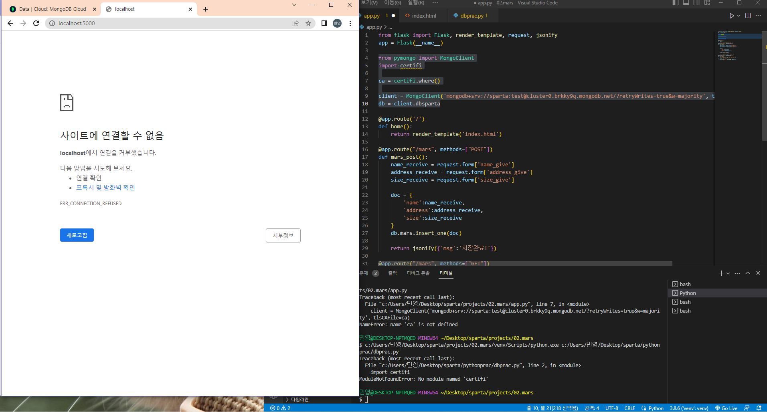Maximize the terminal panel size
This screenshot has height=412, width=767.
748,273
